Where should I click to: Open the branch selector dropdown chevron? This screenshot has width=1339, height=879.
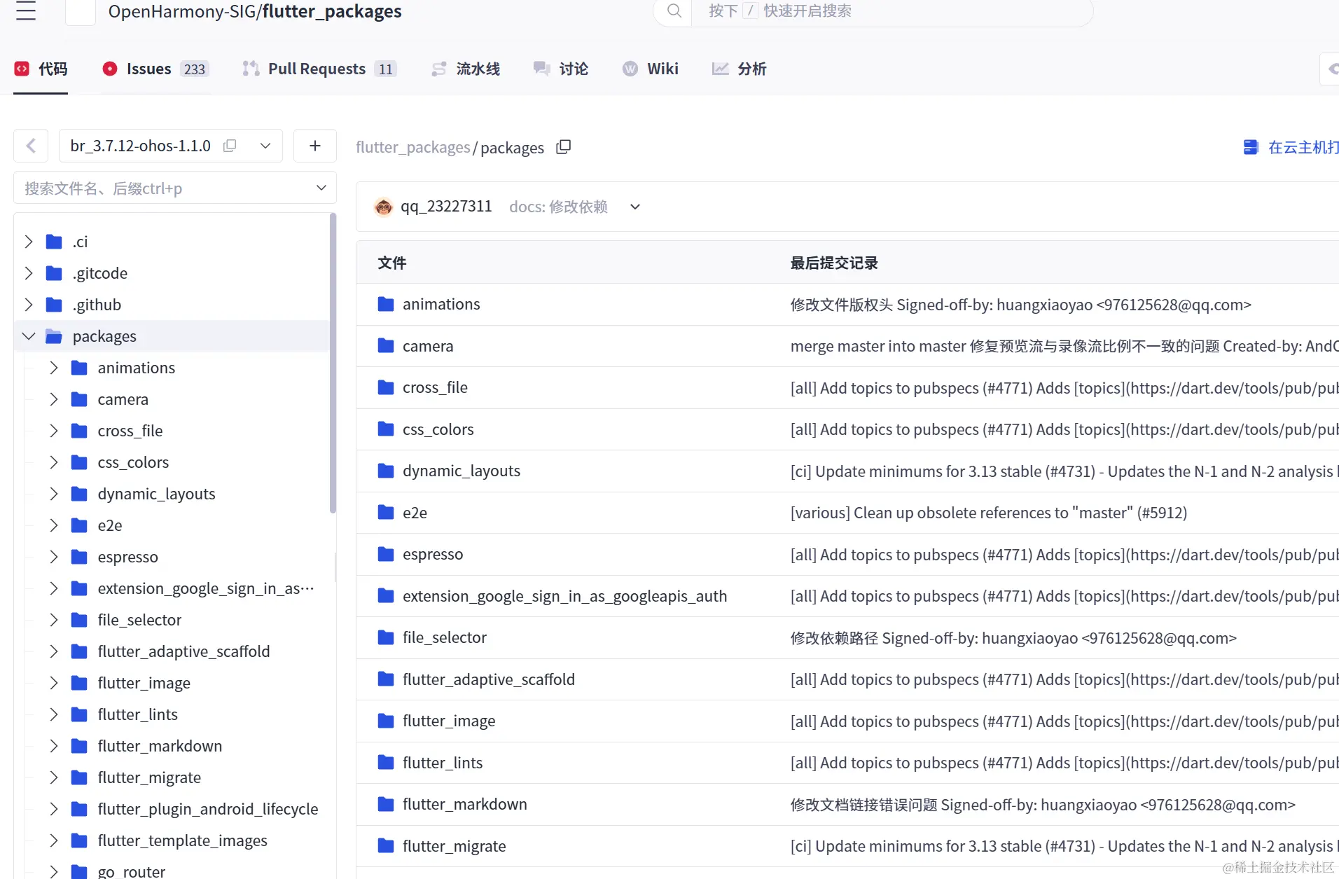[x=265, y=146]
